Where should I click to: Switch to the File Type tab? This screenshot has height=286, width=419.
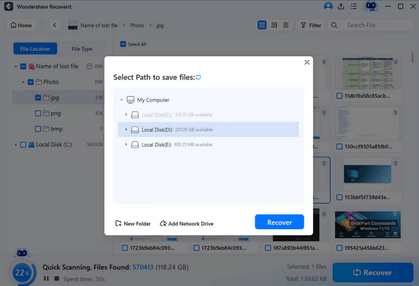click(81, 49)
